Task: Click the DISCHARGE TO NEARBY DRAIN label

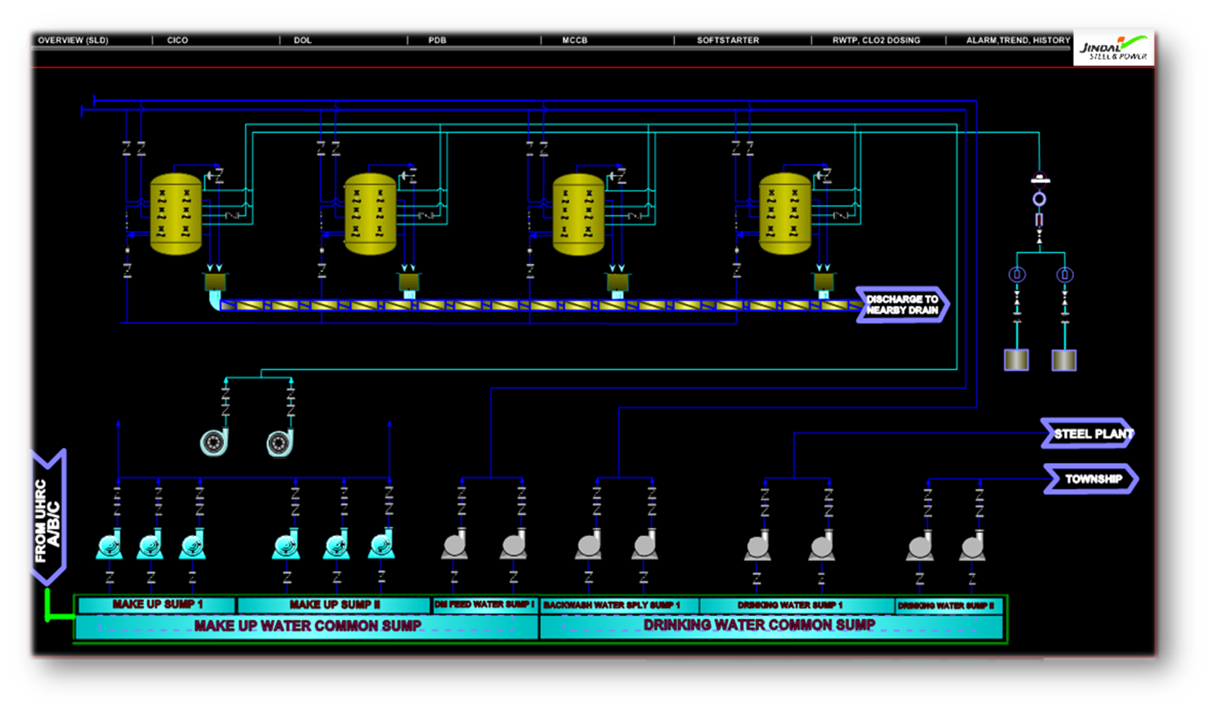Action: (901, 305)
